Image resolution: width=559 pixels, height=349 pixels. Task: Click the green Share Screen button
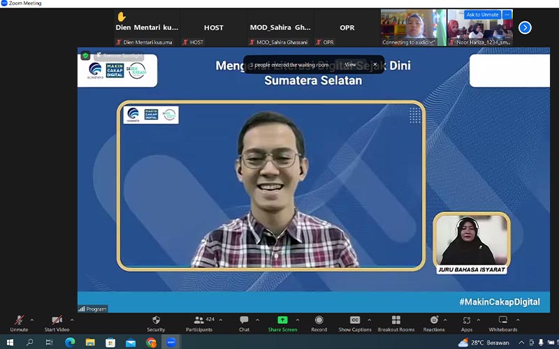click(x=282, y=323)
